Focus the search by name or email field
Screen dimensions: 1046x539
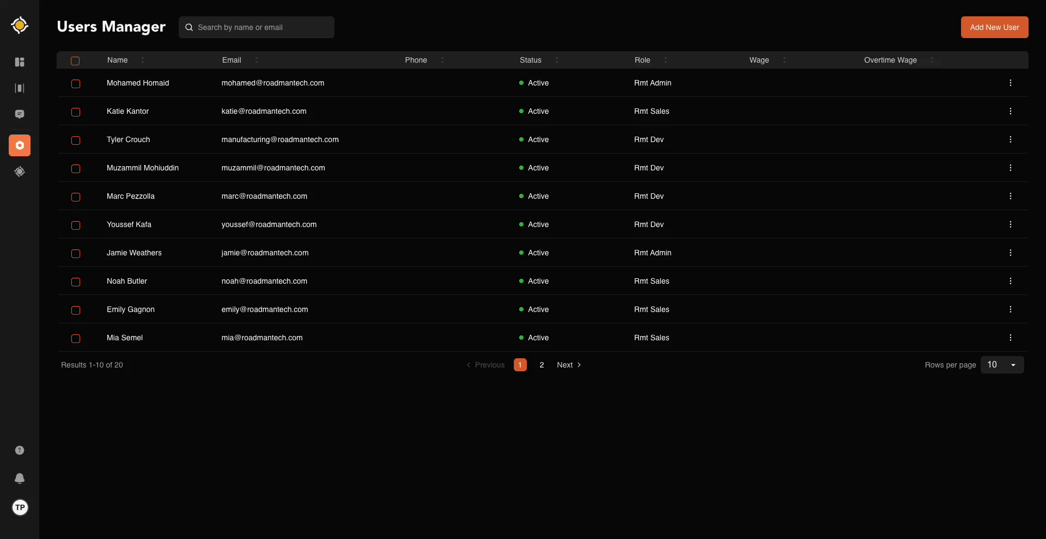(263, 27)
